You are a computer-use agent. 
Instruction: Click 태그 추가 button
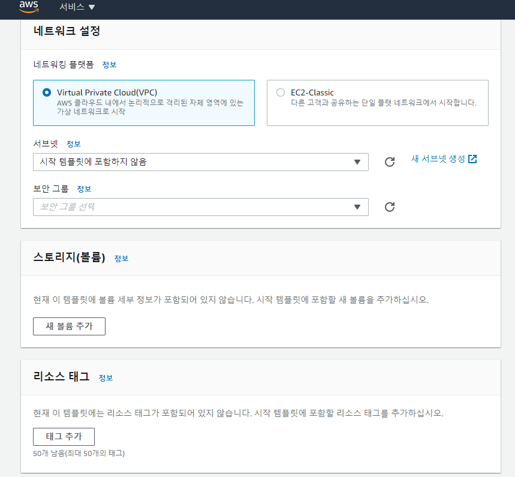pyautogui.click(x=64, y=437)
